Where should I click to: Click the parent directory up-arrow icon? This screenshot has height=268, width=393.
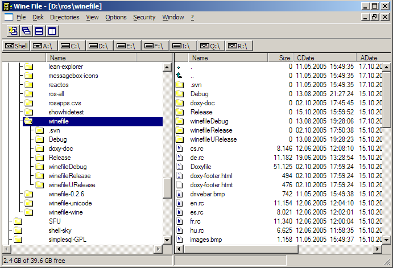coord(179,76)
